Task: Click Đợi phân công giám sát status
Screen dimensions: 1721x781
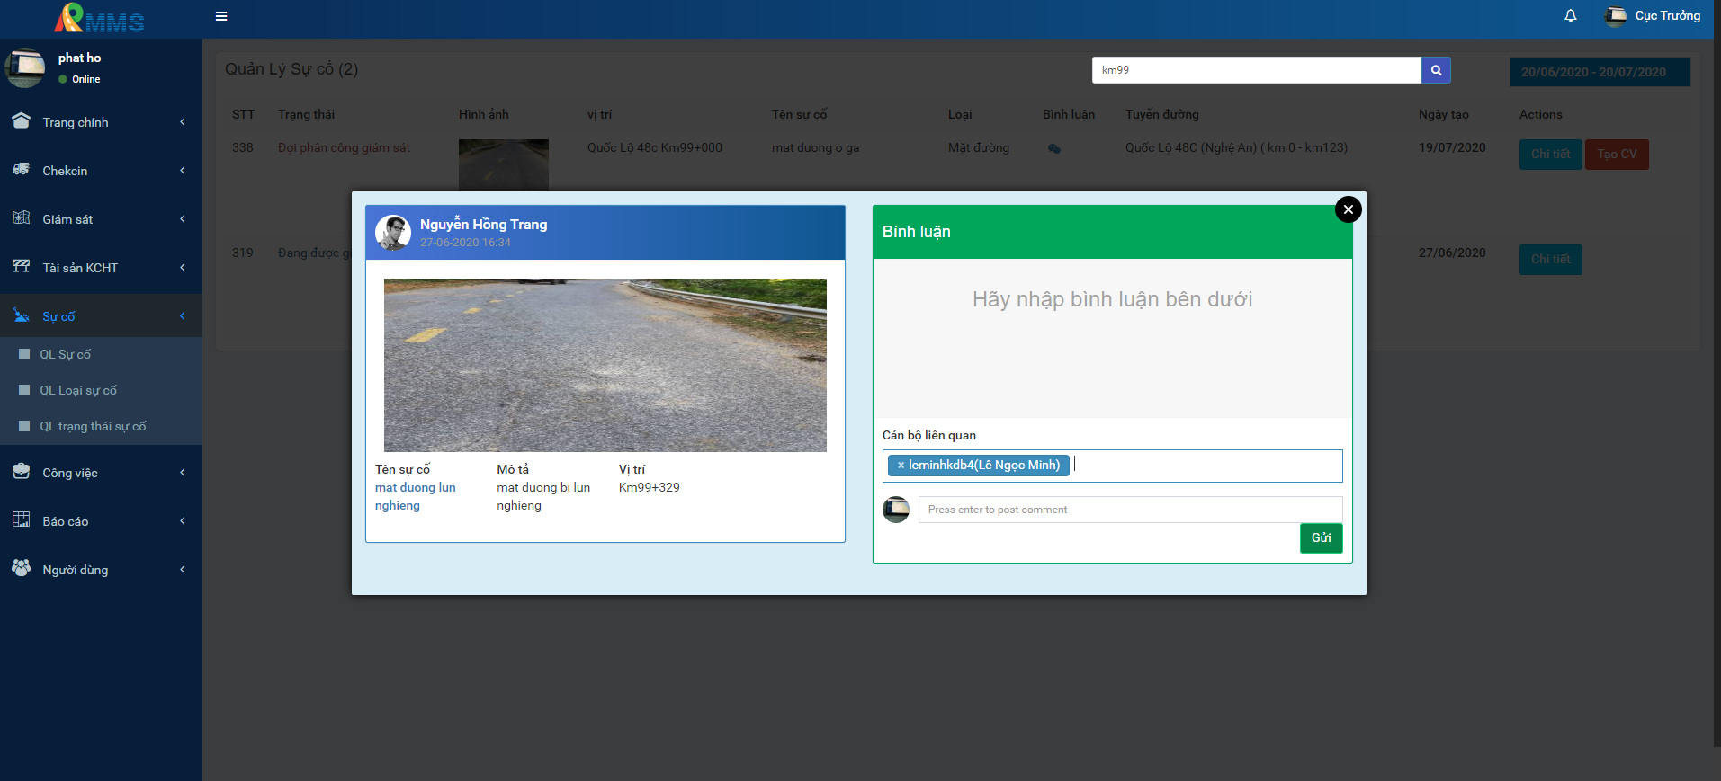Action: click(344, 147)
